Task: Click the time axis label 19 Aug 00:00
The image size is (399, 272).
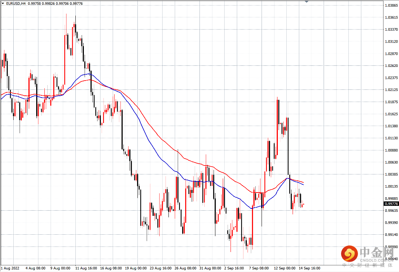Action: (136, 268)
